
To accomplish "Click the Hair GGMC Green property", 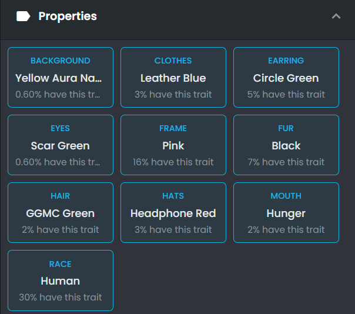I will 61,212.
